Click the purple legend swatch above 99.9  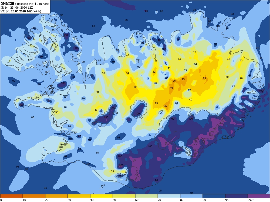259,196
